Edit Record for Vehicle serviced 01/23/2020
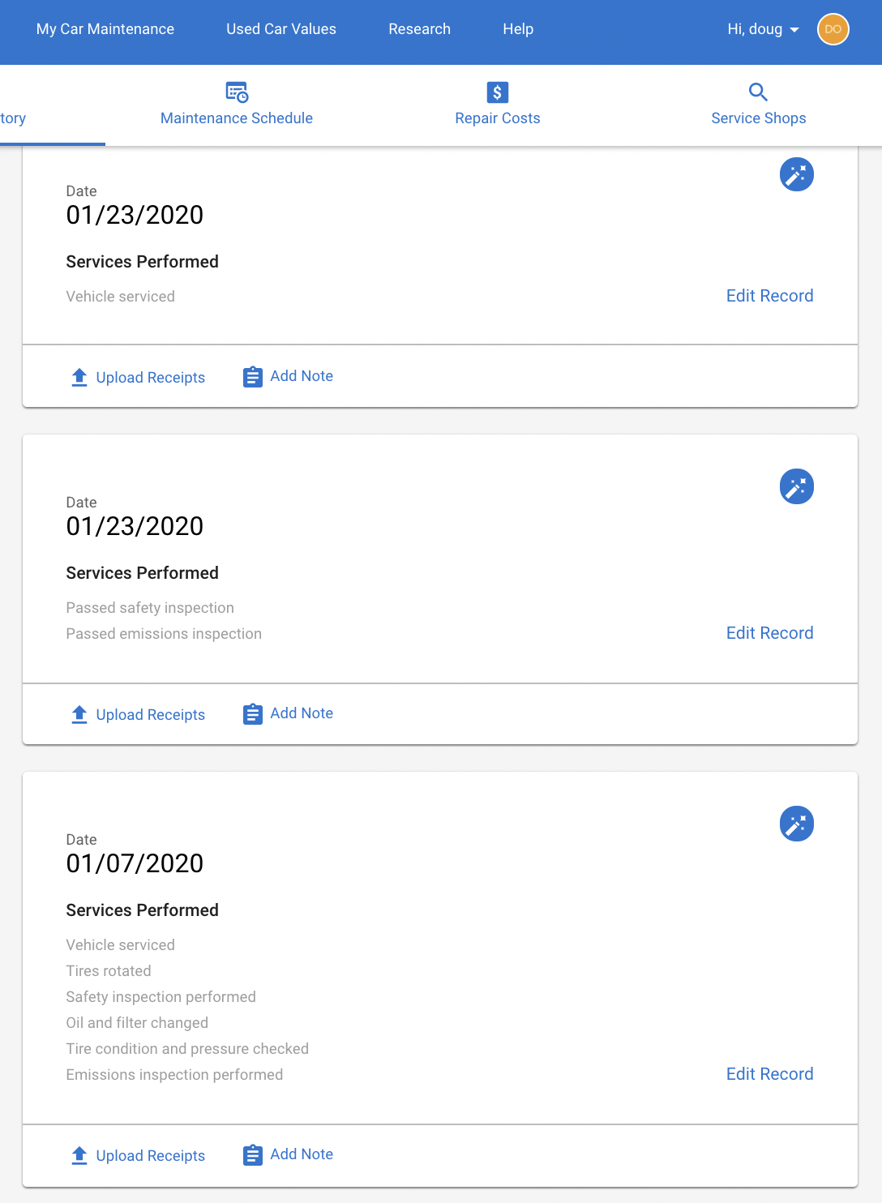The image size is (882, 1203). 769,296
